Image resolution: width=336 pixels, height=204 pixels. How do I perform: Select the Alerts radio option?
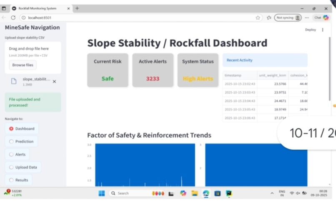tap(18, 154)
